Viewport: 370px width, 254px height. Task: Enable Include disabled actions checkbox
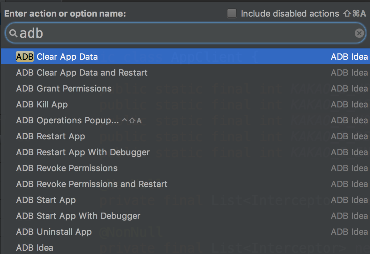[x=232, y=14]
